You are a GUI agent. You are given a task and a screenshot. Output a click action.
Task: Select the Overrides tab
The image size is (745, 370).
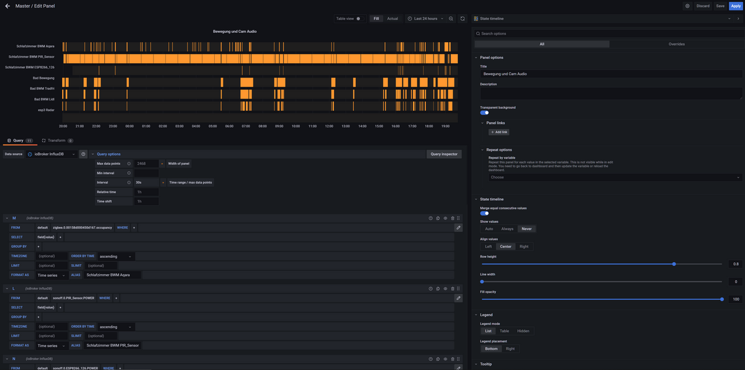click(676, 44)
